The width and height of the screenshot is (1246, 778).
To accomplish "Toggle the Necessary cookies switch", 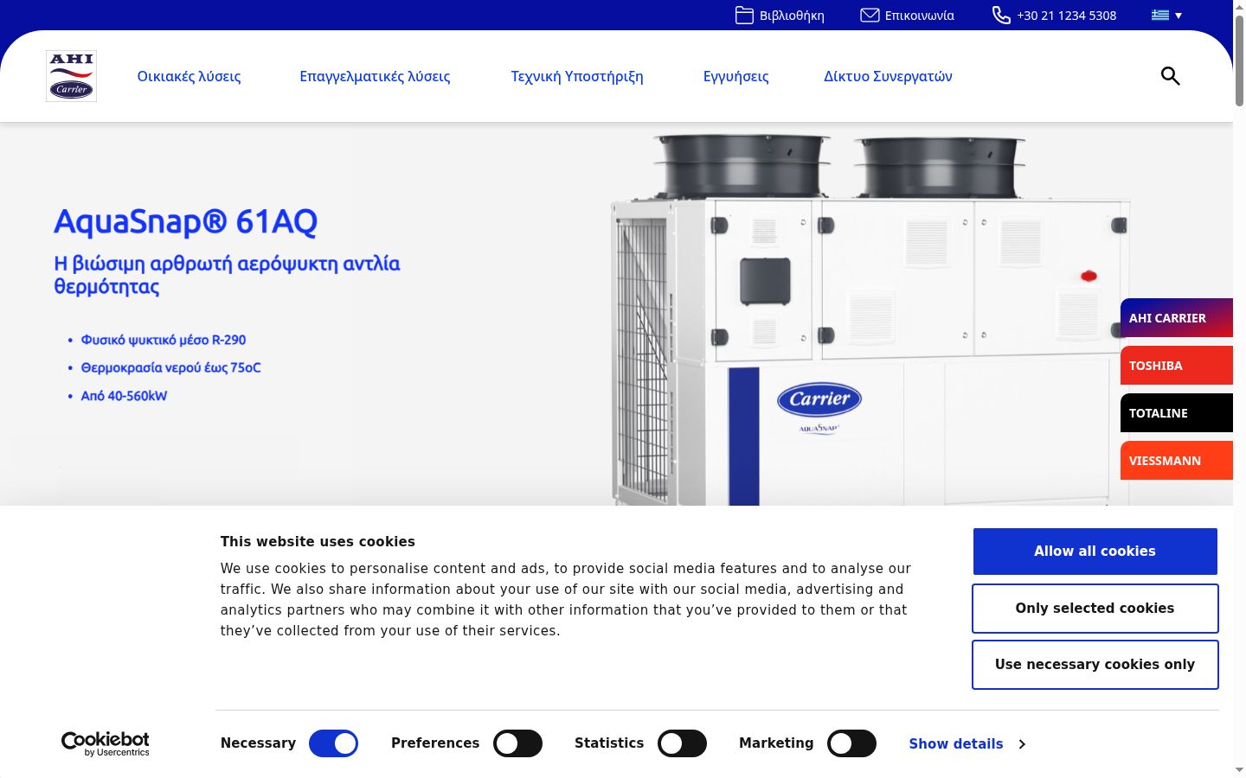I will click(x=333, y=743).
